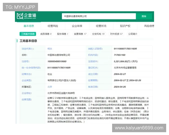Open the 经营风险 tab

pyautogui.click(x=53, y=26)
